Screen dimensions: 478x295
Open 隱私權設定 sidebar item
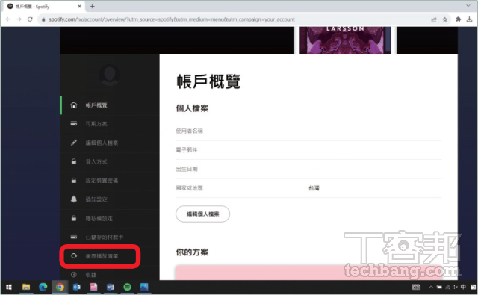coord(110,218)
